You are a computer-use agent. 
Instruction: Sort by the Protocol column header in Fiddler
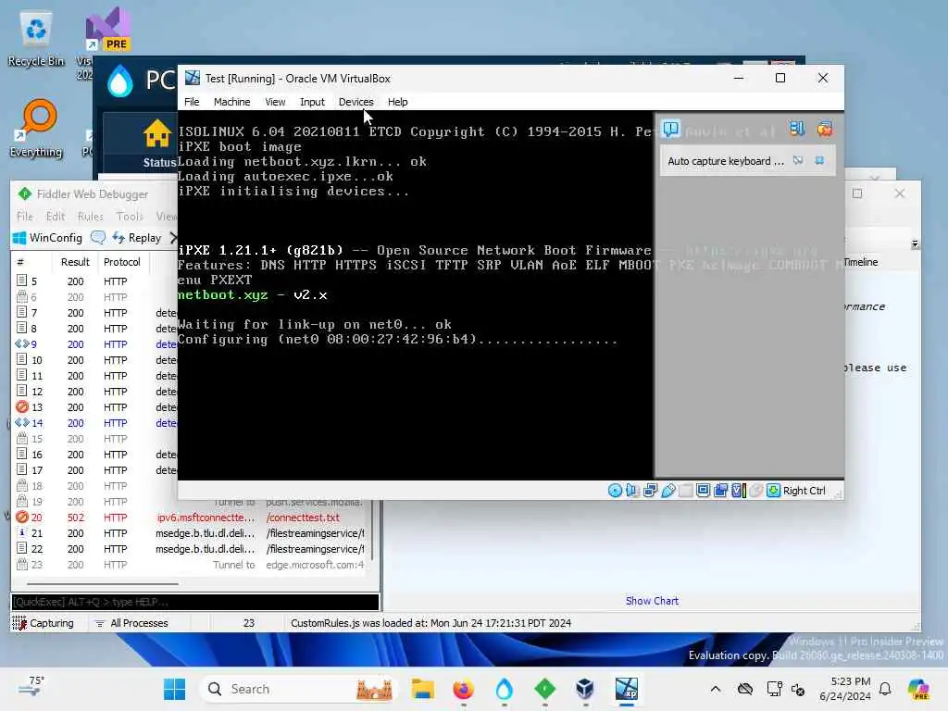[x=121, y=262]
